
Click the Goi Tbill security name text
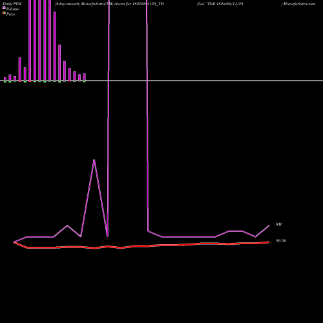(220, 4)
